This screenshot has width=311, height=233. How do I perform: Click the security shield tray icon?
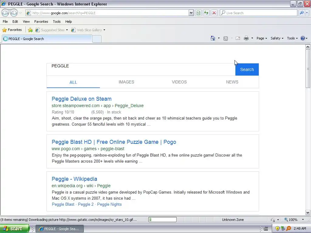277,229
